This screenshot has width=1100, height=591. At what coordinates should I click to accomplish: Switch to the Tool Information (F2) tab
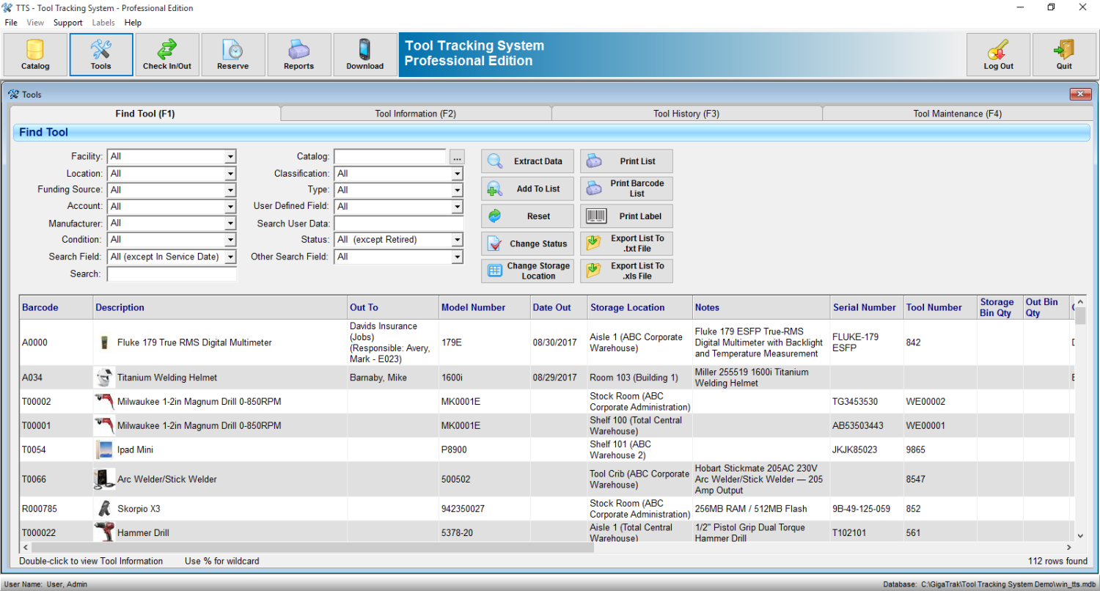tap(415, 113)
